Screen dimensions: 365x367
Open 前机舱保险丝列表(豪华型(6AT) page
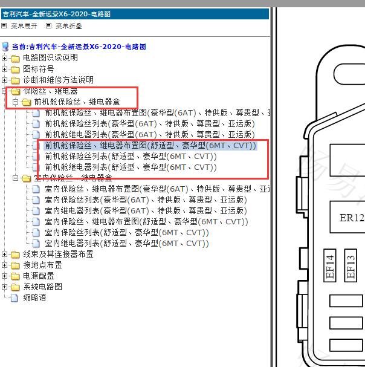point(150,123)
